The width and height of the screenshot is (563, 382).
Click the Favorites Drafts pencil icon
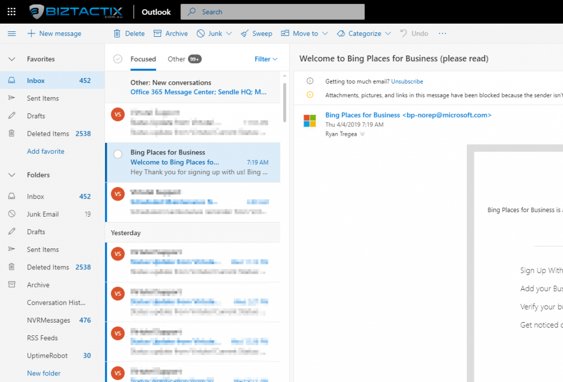pos(12,115)
